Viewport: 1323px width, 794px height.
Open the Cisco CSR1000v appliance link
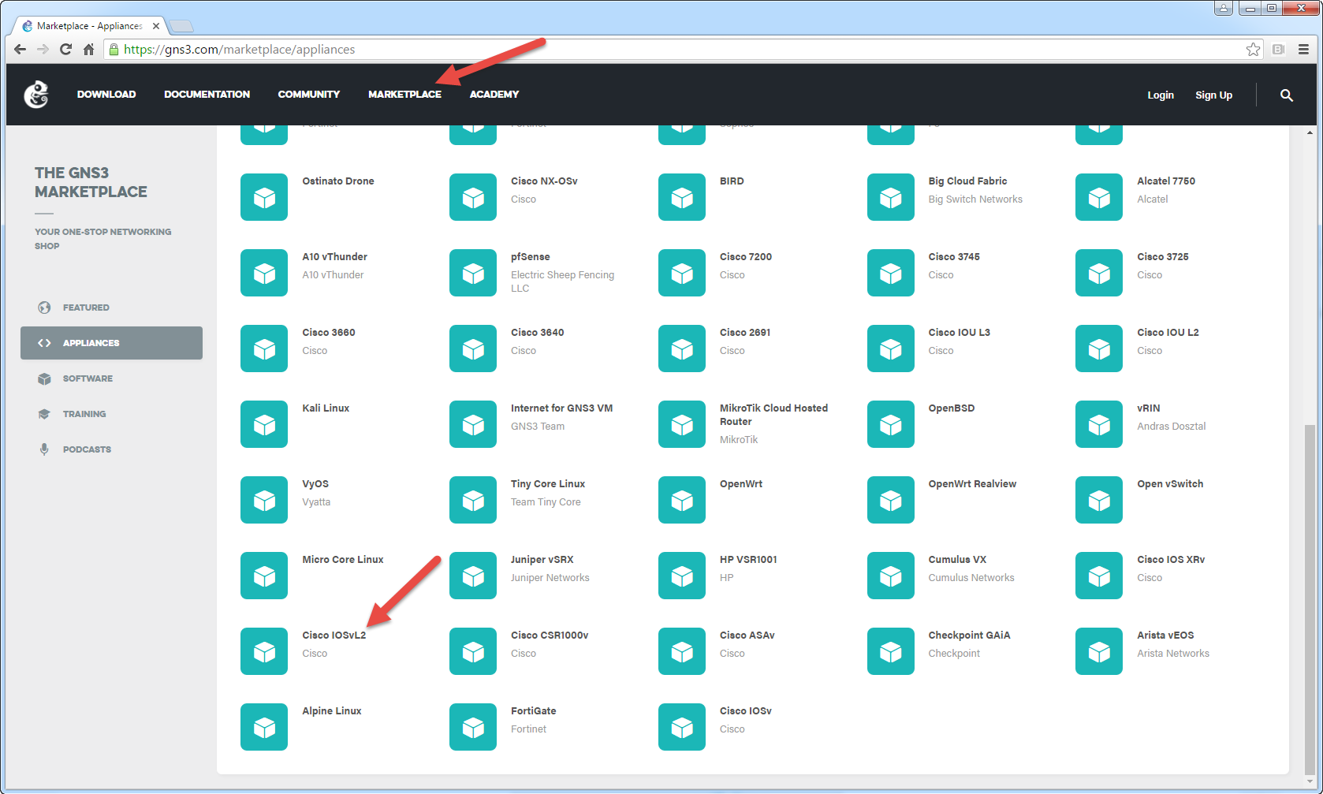tap(550, 636)
